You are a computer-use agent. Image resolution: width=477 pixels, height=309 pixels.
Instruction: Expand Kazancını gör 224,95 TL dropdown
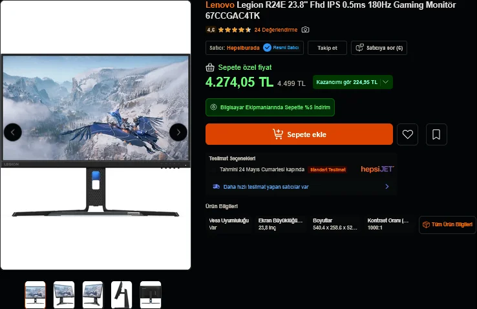click(x=352, y=82)
